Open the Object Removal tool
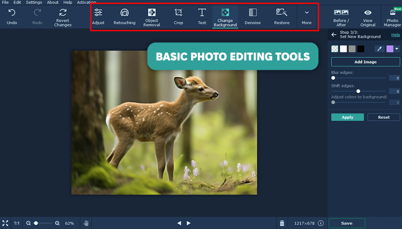The width and height of the screenshot is (402, 229). tap(152, 16)
